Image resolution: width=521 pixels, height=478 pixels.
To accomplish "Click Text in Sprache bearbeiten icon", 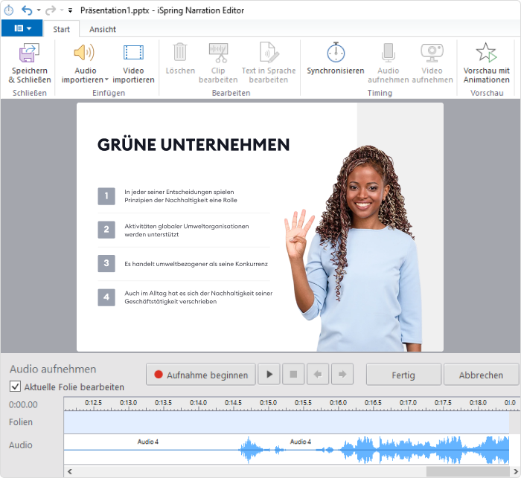I will (269, 53).
